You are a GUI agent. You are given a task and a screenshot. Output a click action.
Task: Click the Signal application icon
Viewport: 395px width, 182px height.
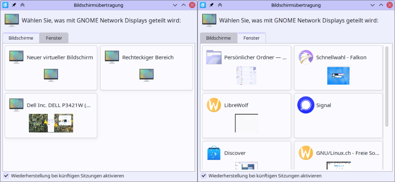tap(306, 105)
